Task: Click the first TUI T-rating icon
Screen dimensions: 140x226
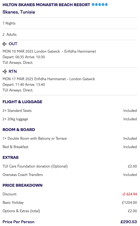Action: pos(93,5)
